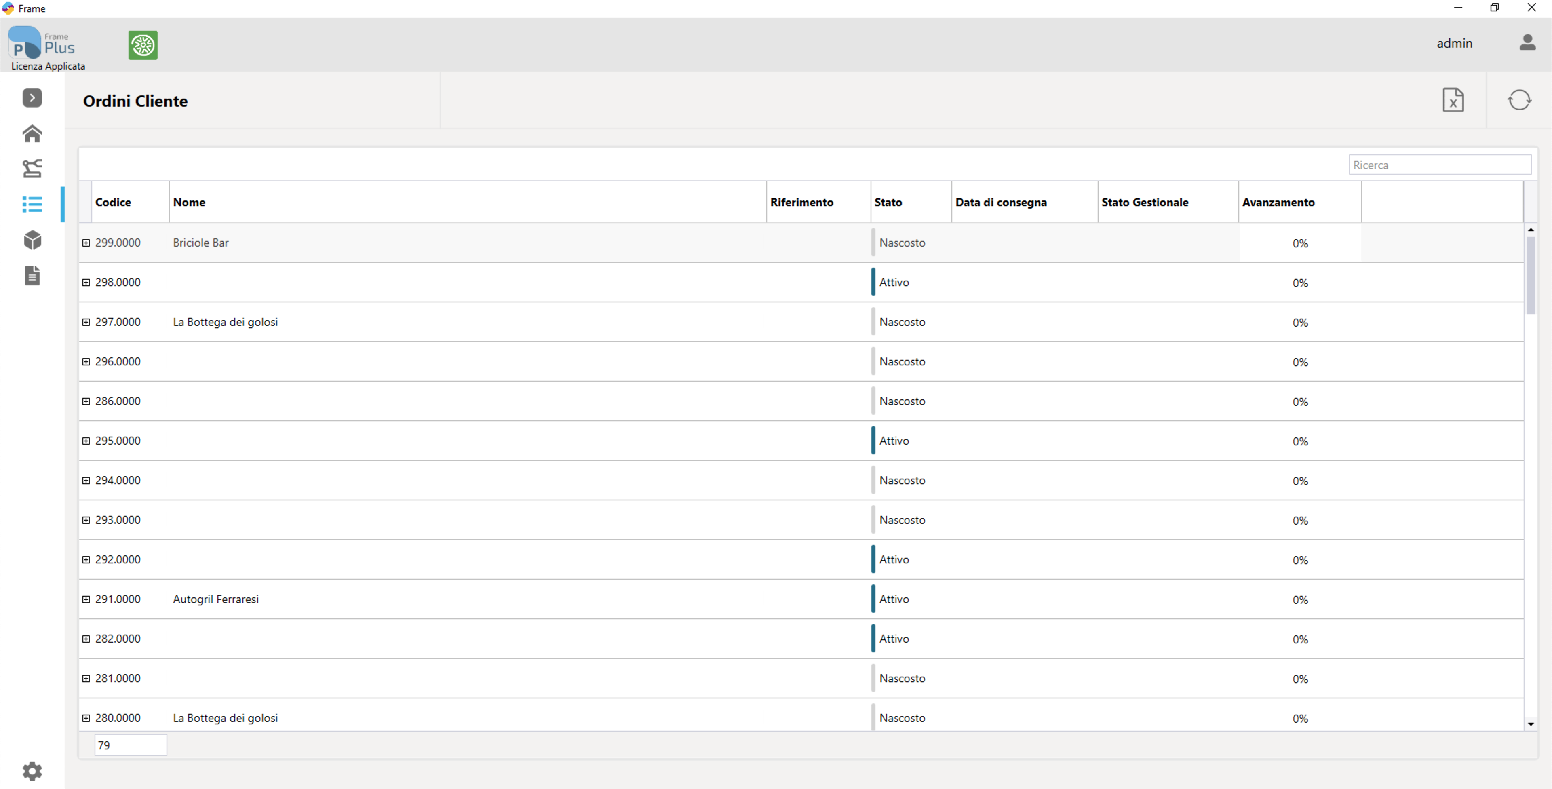1552x789 pixels.
Task: Click the scrollbar up arrow
Action: (1530, 230)
